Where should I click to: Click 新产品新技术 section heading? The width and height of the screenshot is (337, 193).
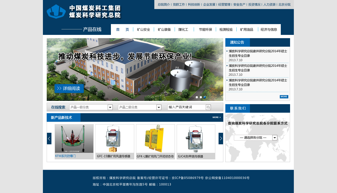point(61,117)
